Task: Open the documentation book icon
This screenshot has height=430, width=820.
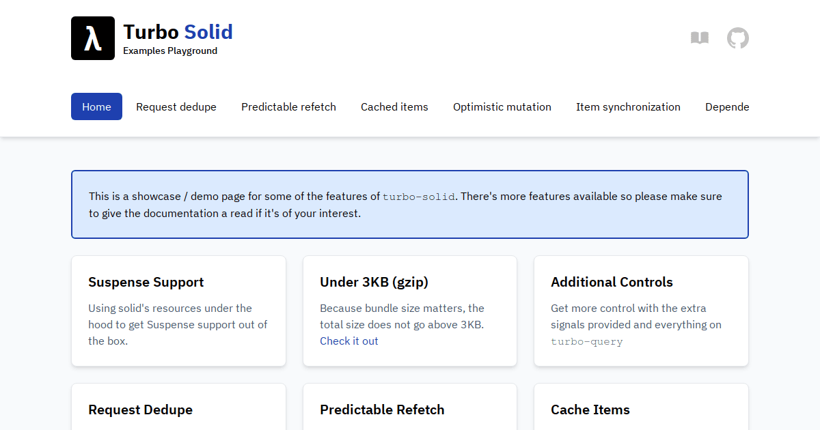Action: 700,38
